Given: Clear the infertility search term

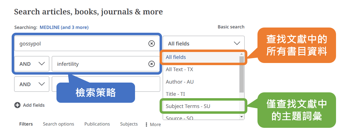Looking at the screenshot, I should (x=151, y=64).
